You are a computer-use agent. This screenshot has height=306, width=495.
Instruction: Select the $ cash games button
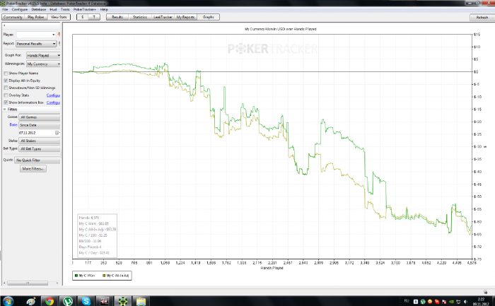(83, 17)
